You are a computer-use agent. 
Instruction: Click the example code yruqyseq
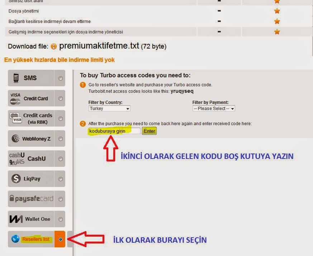(x=182, y=91)
